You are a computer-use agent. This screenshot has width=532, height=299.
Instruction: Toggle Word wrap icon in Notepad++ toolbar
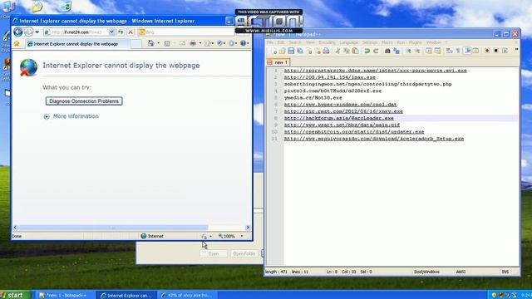[x=449, y=51]
